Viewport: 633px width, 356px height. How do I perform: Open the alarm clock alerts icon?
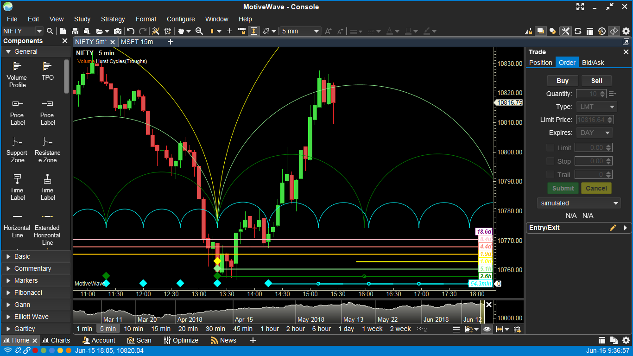[x=168, y=31]
